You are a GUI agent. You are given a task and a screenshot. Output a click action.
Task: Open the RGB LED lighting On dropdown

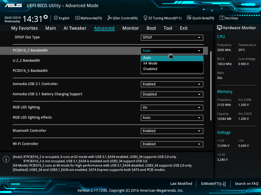point(172,108)
